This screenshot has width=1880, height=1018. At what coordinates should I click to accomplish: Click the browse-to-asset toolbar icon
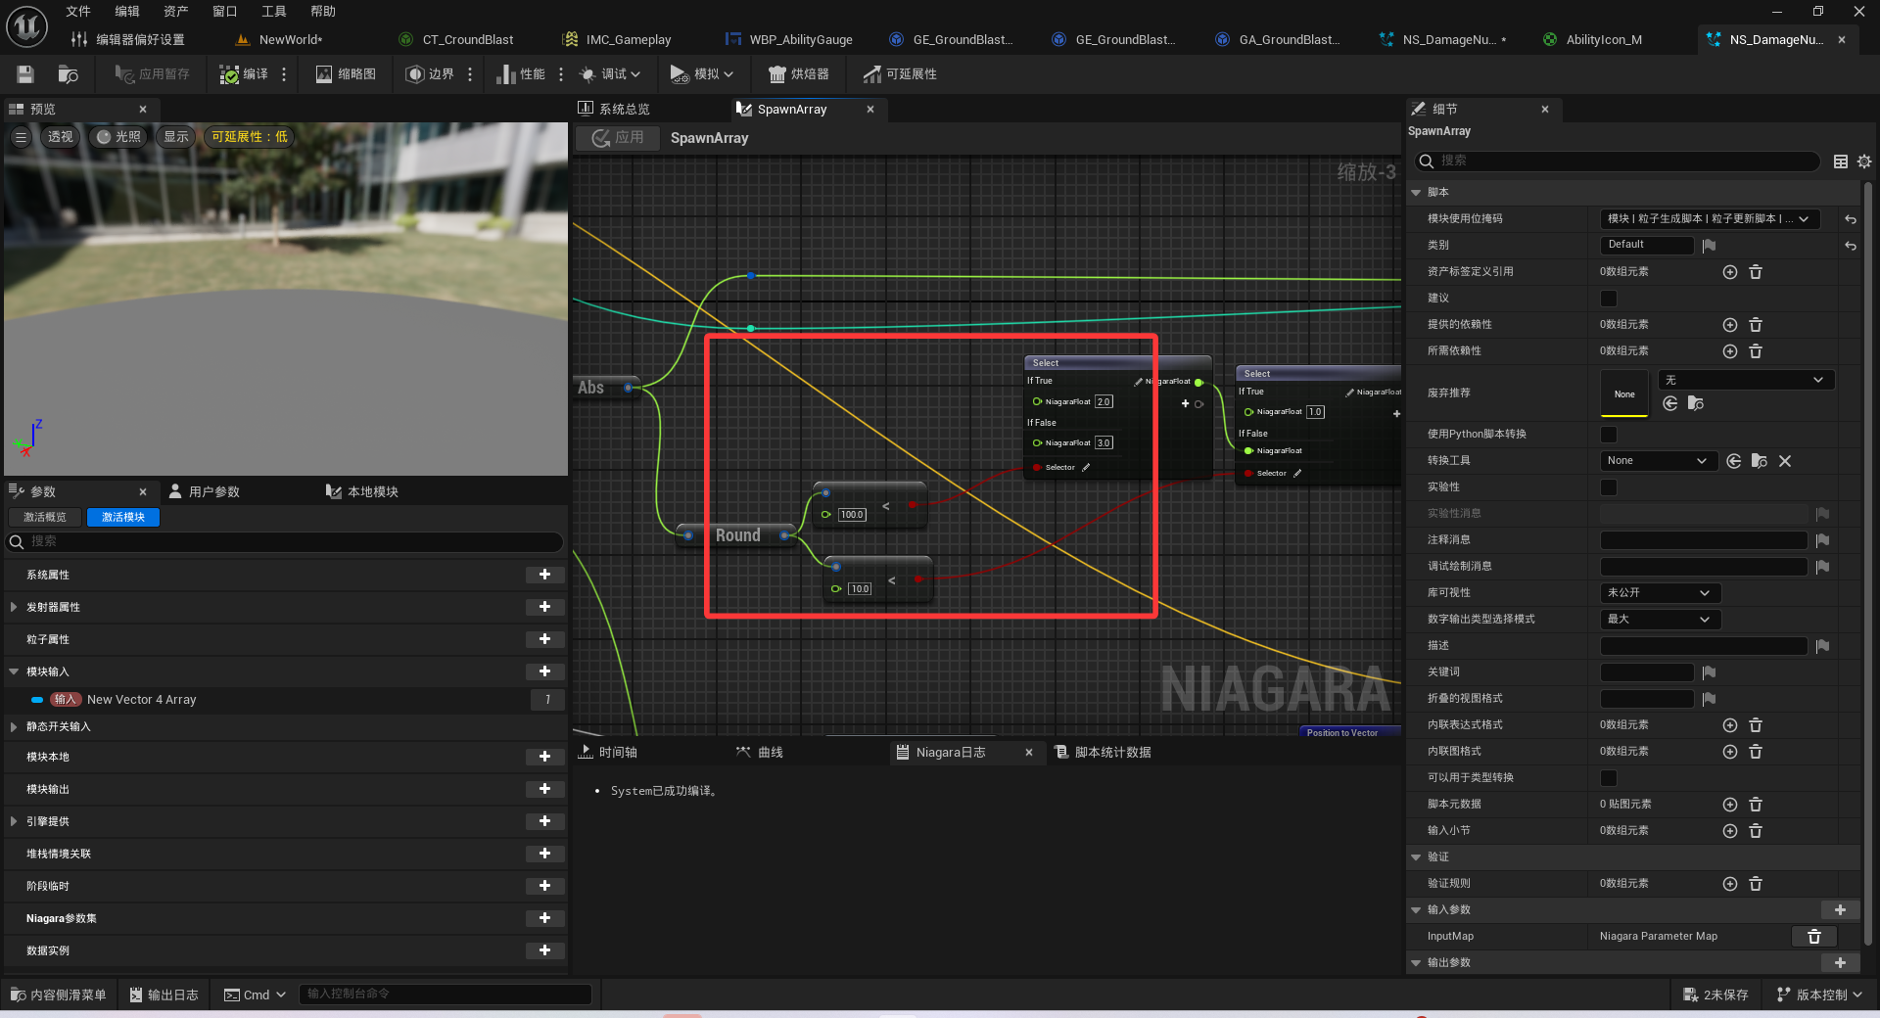68,74
